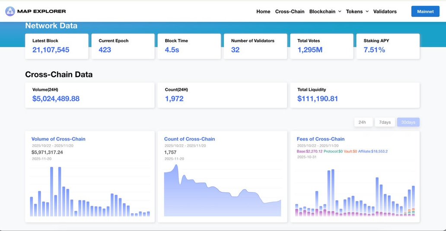This screenshot has height=231, width=446.
Task: Click the Volume of Cross-Chain chart title
Action: 58,139
